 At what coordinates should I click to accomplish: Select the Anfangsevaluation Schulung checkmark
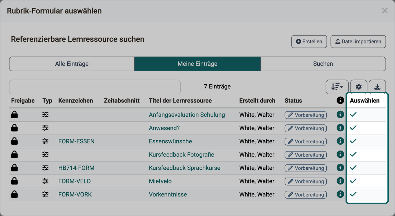pyautogui.click(x=353, y=115)
